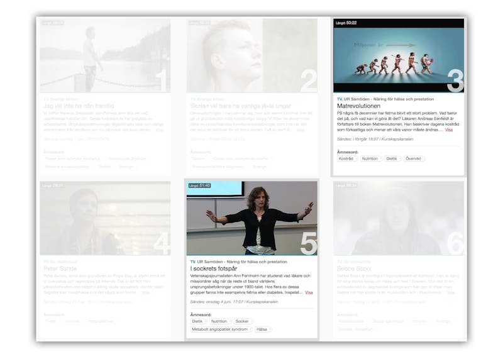Click series link above I sockrets fotspår
This screenshot has height=354, width=503.
tap(242, 262)
